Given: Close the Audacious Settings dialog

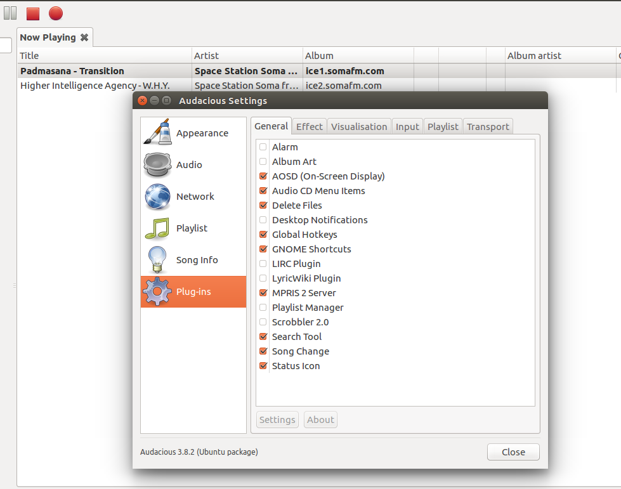Looking at the screenshot, I should point(513,452).
